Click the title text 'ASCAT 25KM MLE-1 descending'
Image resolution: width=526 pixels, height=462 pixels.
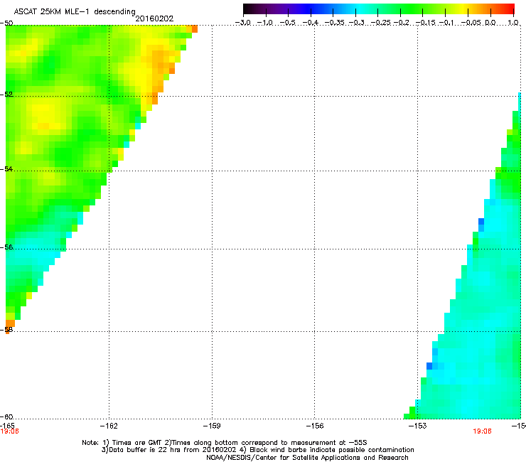75,12
